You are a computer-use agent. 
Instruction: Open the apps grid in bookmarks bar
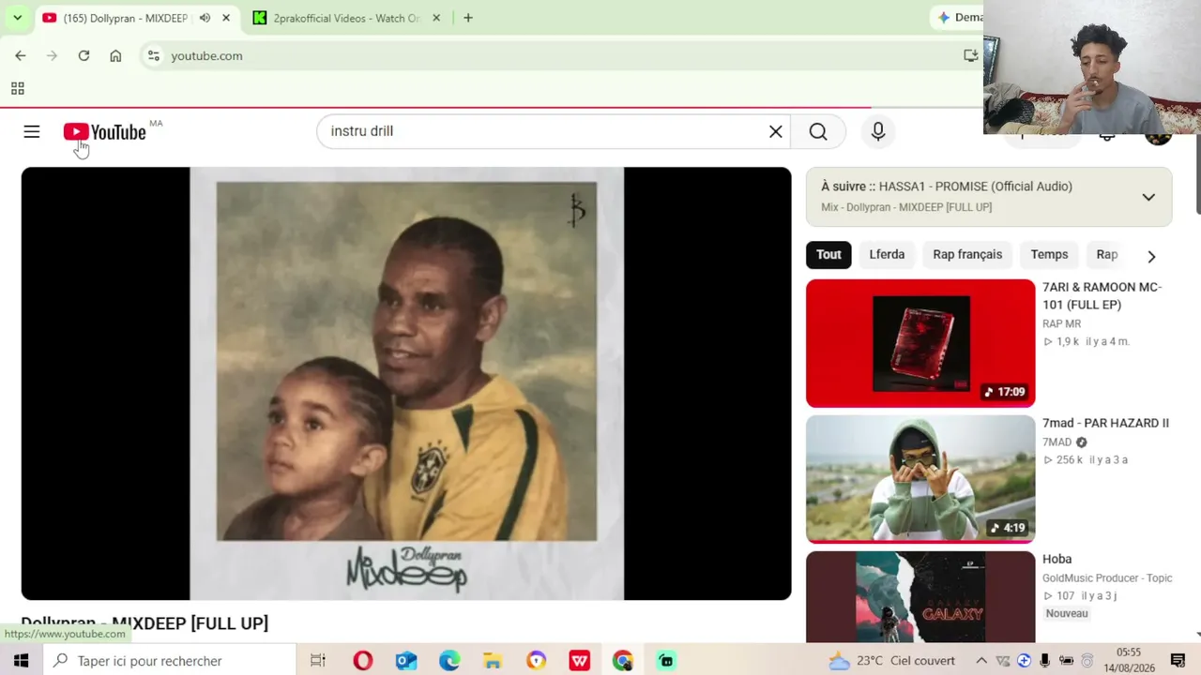(x=17, y=89)
